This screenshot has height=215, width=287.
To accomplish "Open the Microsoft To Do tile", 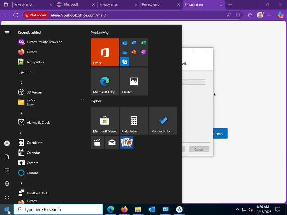I will point(163,121).
